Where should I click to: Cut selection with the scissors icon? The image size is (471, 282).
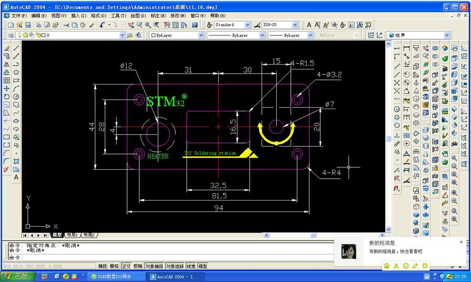[66, 25]
